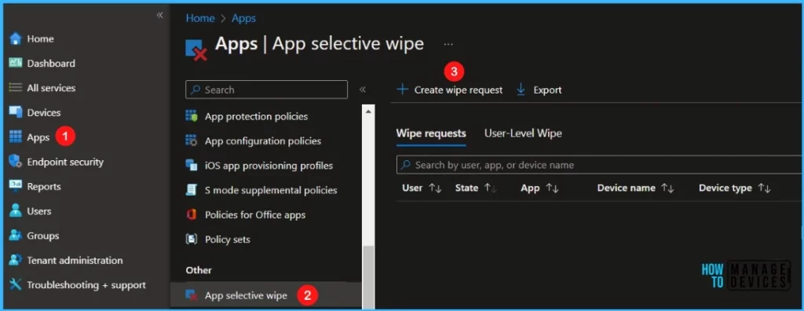Image resolution: width=804 pixels, height=311 pixels.
Task: Open All services in navigation
Action: 51,88
